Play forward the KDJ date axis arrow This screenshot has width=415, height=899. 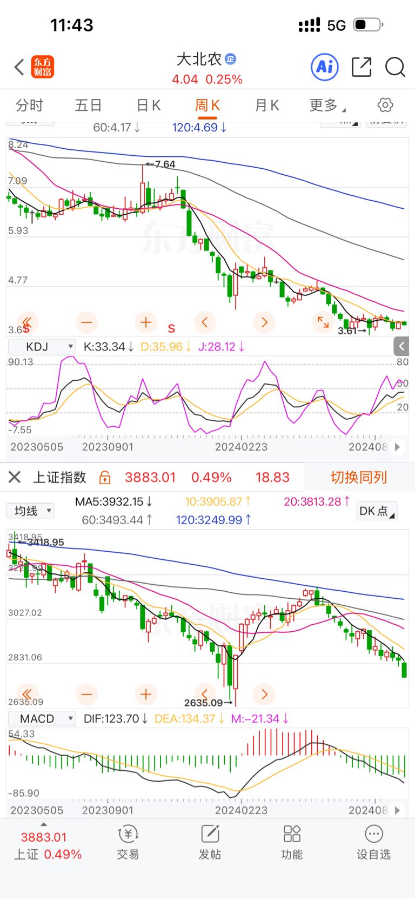pos(397,447)
